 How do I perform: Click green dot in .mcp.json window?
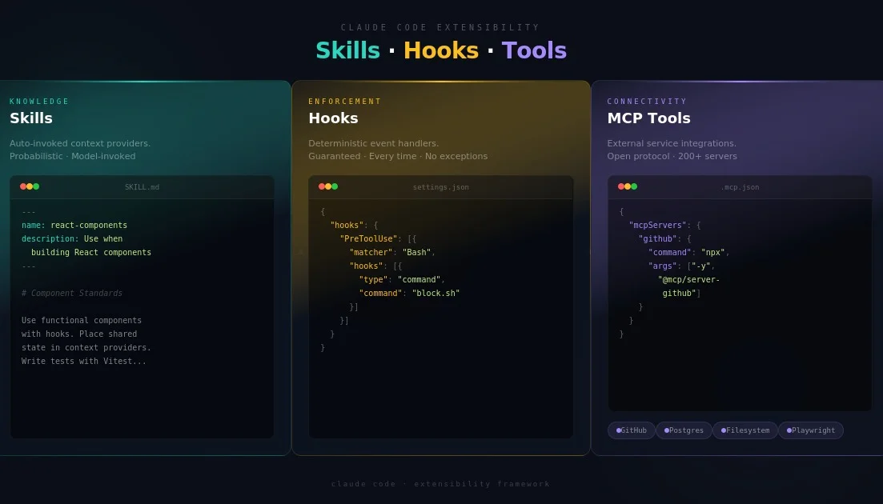(x=634, y=186)
